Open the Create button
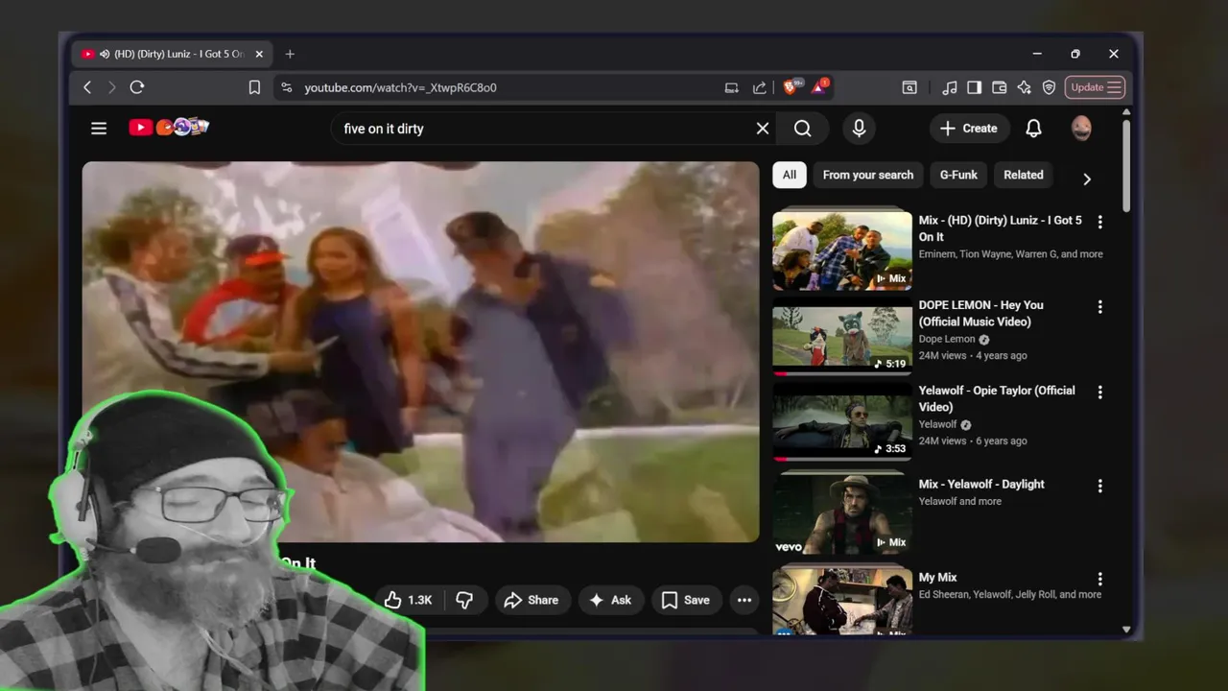The height and width of the screenshot is (691, 1228). (x=969, y=129)
